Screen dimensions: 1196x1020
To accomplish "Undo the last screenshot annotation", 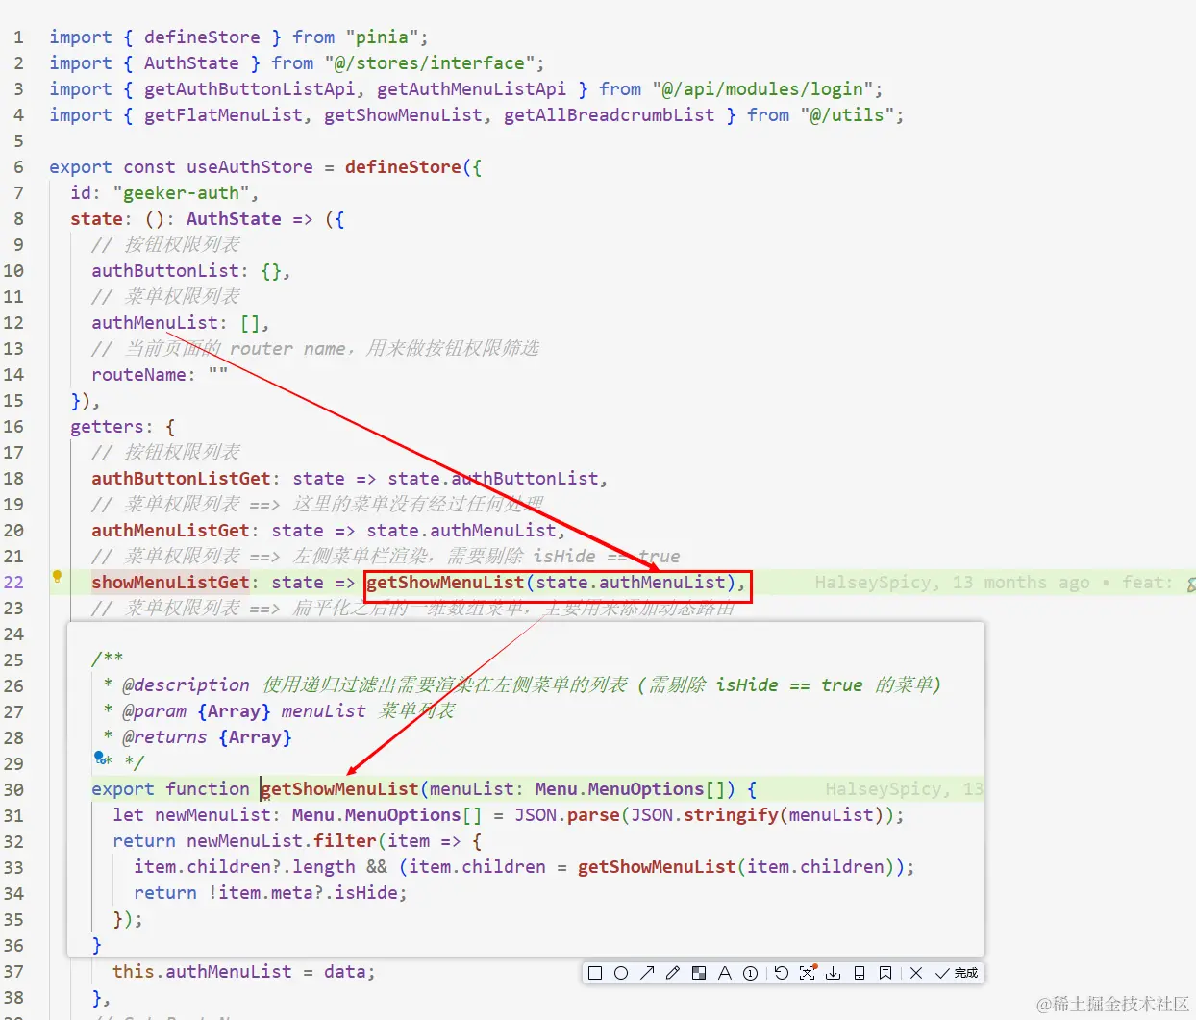I will coord(781,973).
